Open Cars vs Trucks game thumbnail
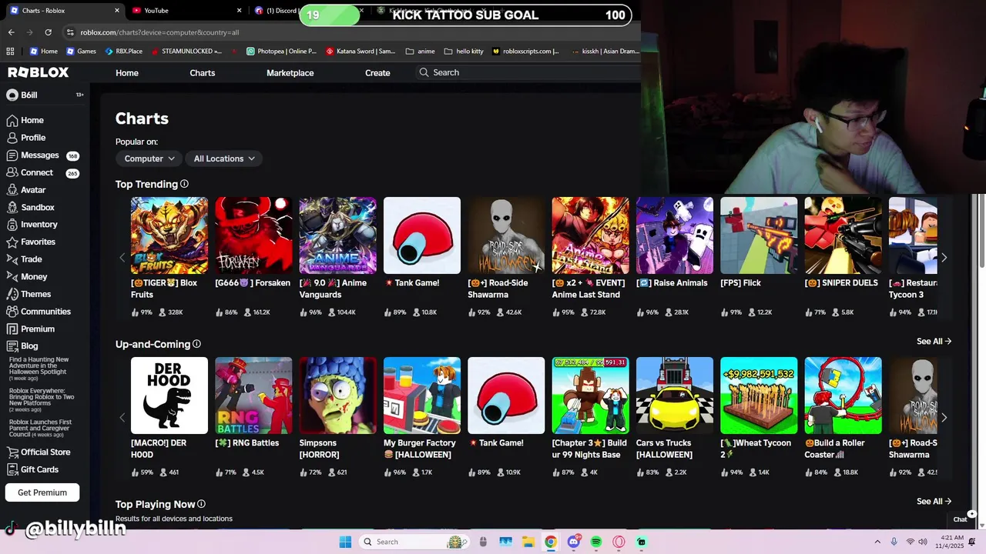The width and height of the screenshot is (986, 554). click(x=675, y=395)
